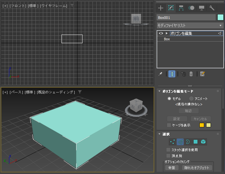Click the 確認 button
Screen dimensions: 225x174
coord(189,111)
